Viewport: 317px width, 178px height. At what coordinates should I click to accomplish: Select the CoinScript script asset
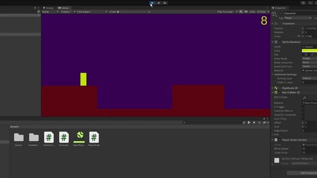[x=64, y=139]
